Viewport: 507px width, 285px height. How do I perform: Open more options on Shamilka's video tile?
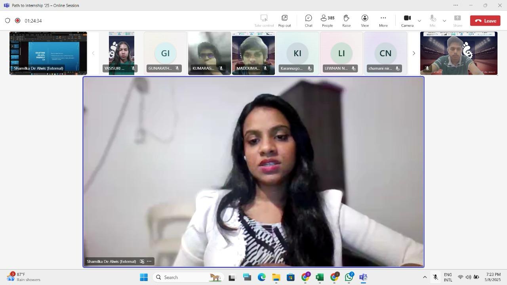pyautogui.click(x=149, y=261)
